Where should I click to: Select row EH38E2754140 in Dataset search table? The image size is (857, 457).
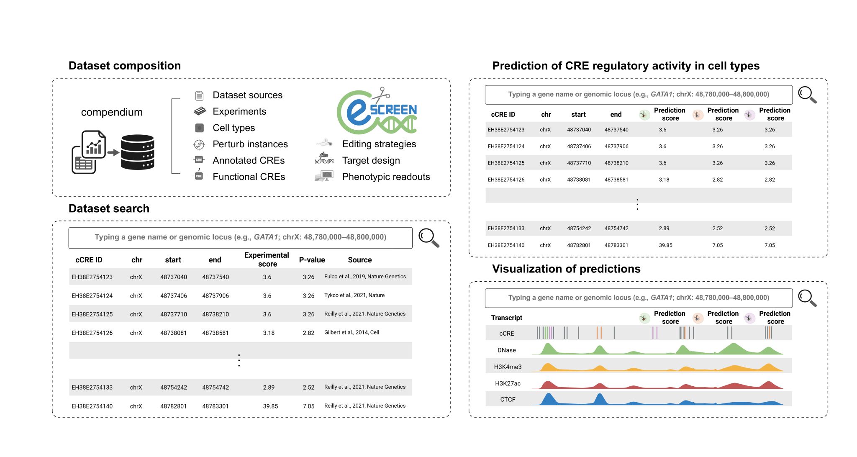[92, 406]
